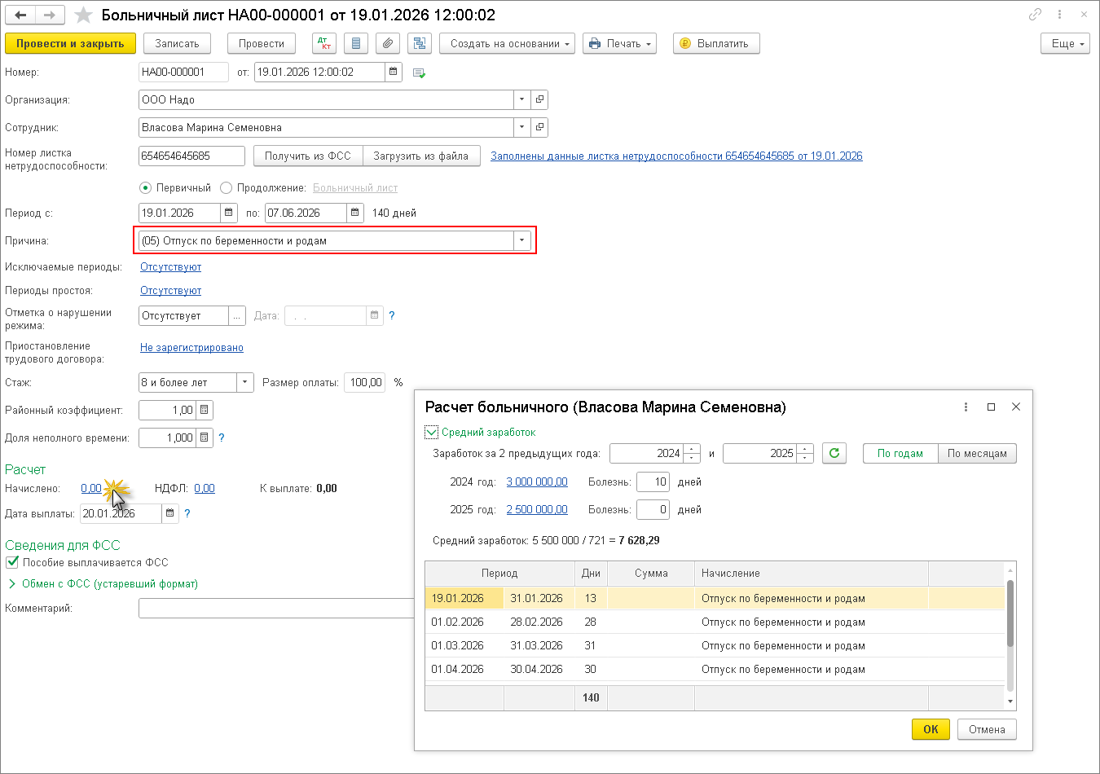This screenshot has width=1100, height=774.
Task: Open attached files via the paperclip icon
Action: (388, 44)
